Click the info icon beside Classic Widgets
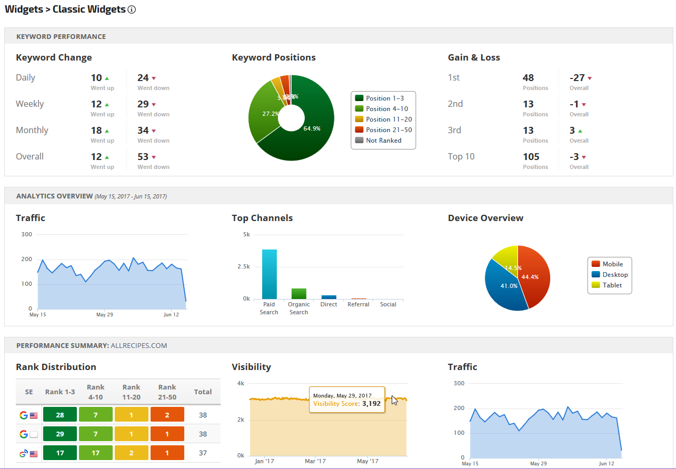Viewport: 676px width, 469px height. (132, 9)
